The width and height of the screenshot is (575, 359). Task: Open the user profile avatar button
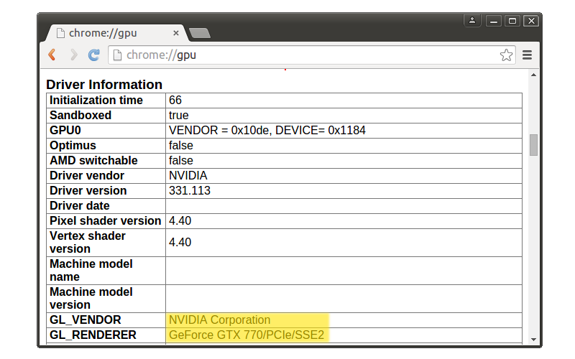click(472, 21)
